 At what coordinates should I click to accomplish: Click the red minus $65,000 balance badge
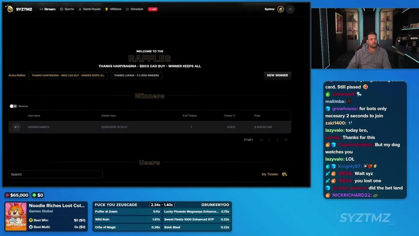click(x=17, y=195)
